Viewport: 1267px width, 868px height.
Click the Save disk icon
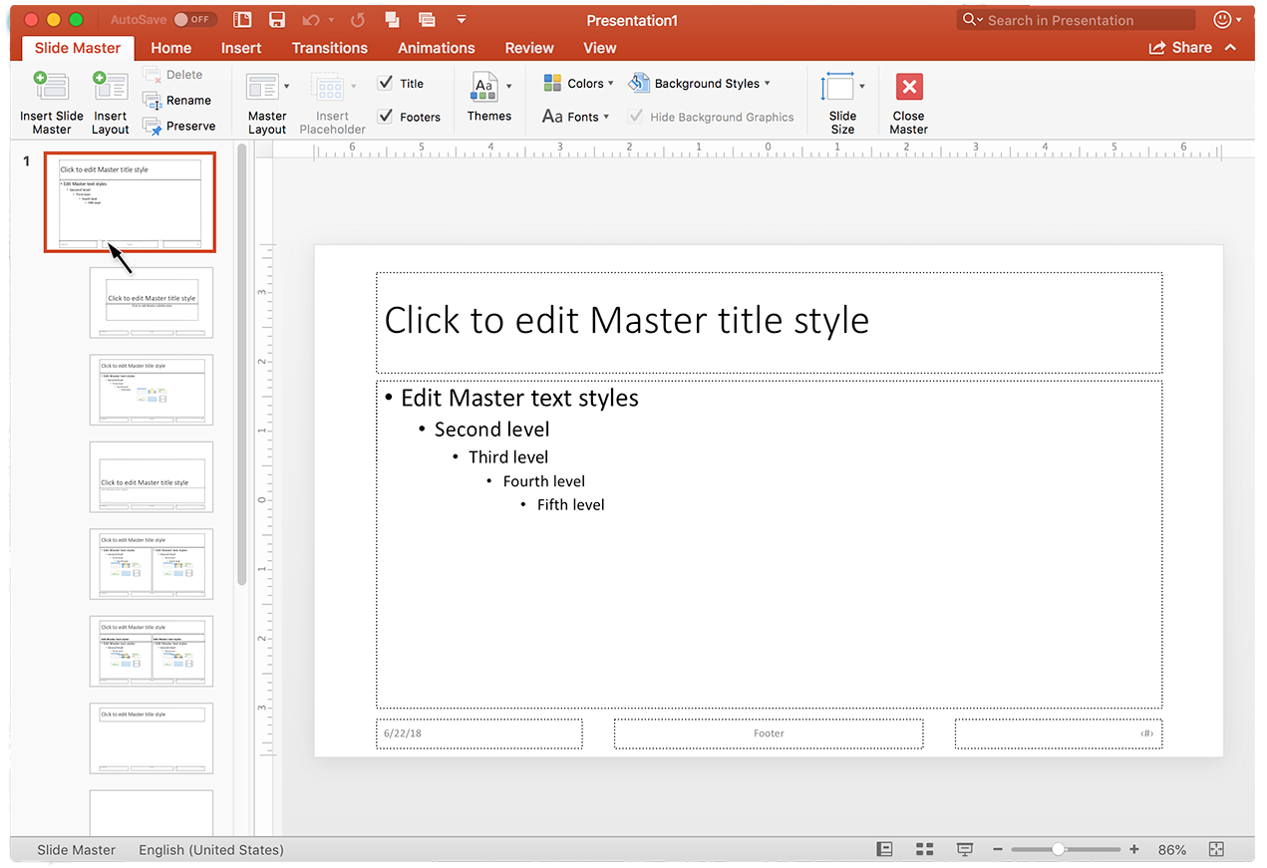(x=277, y=20)
